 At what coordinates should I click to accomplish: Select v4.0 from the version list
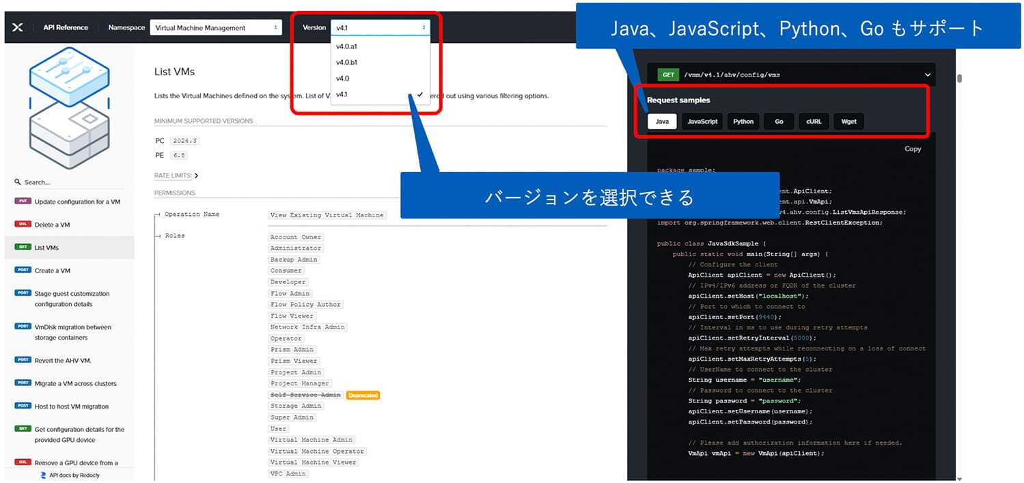(342, 78)
